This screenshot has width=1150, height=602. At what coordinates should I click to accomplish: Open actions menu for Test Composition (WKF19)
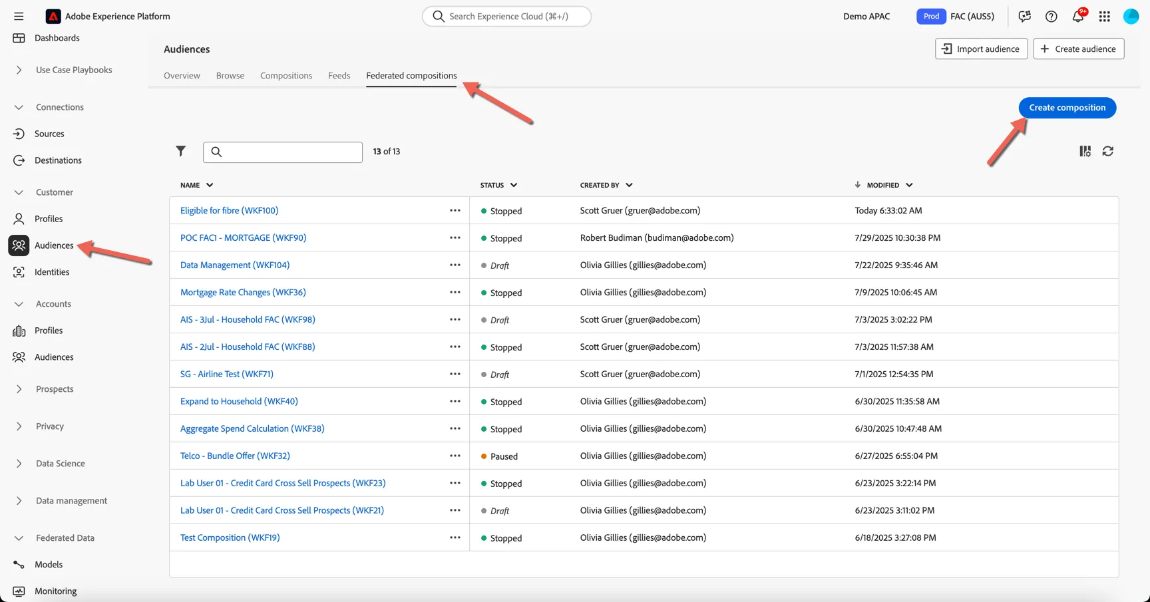[455, 537]
